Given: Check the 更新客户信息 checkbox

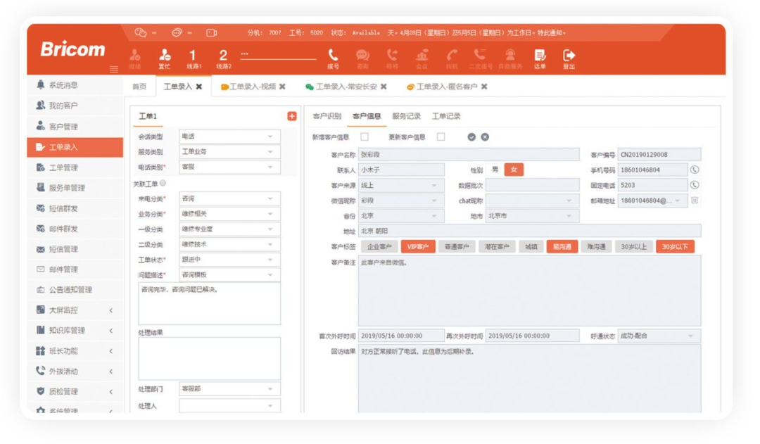Looking at the screenshot, I should click(x=441, y=137).
